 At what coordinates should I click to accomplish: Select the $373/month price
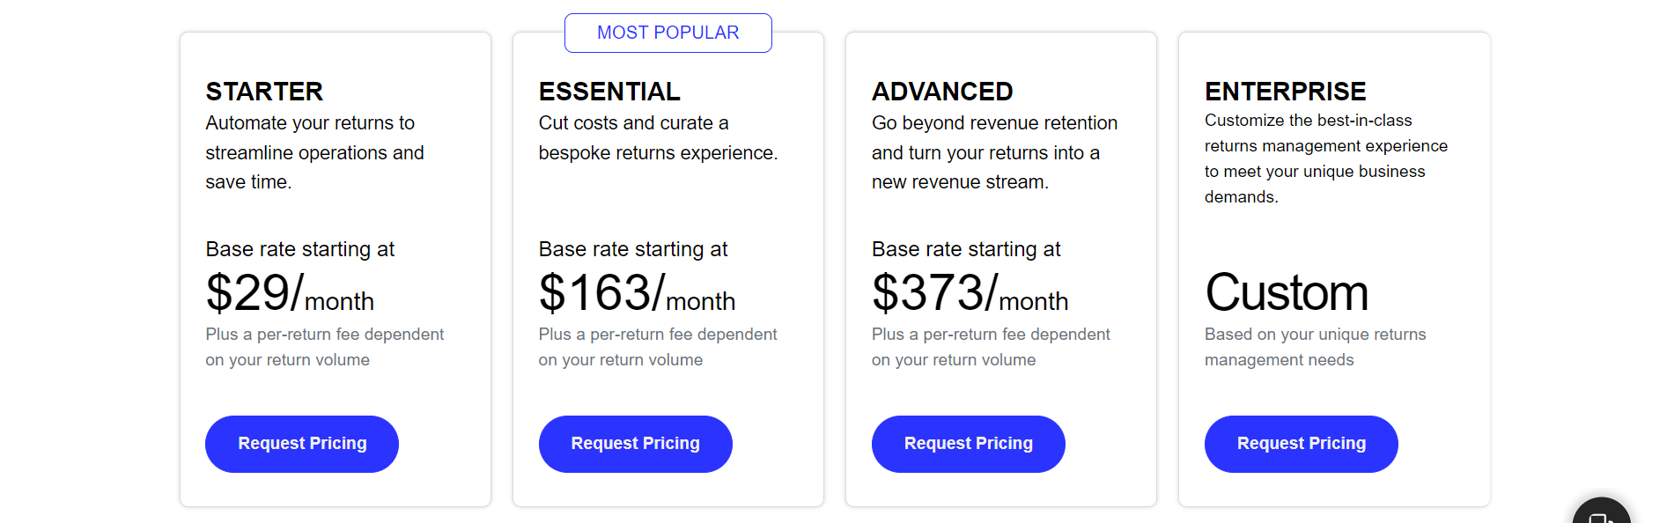[x=970, y=293]
